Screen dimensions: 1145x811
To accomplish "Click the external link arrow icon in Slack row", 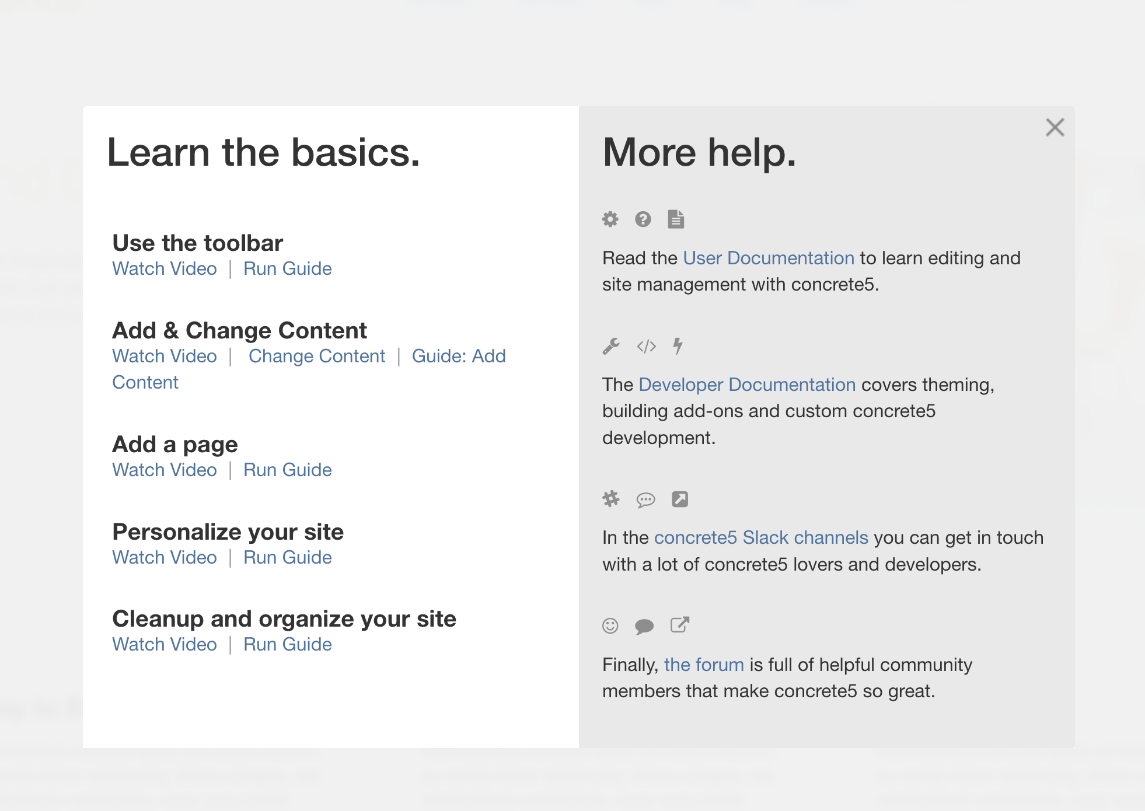I will [x=679, y=499].
